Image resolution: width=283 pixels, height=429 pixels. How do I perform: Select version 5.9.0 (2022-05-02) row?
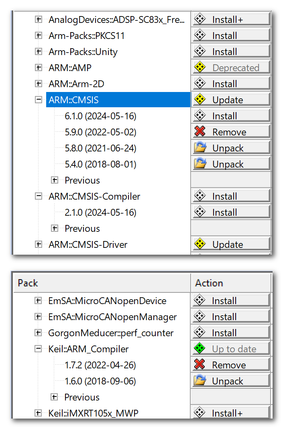tap(100, 132)
